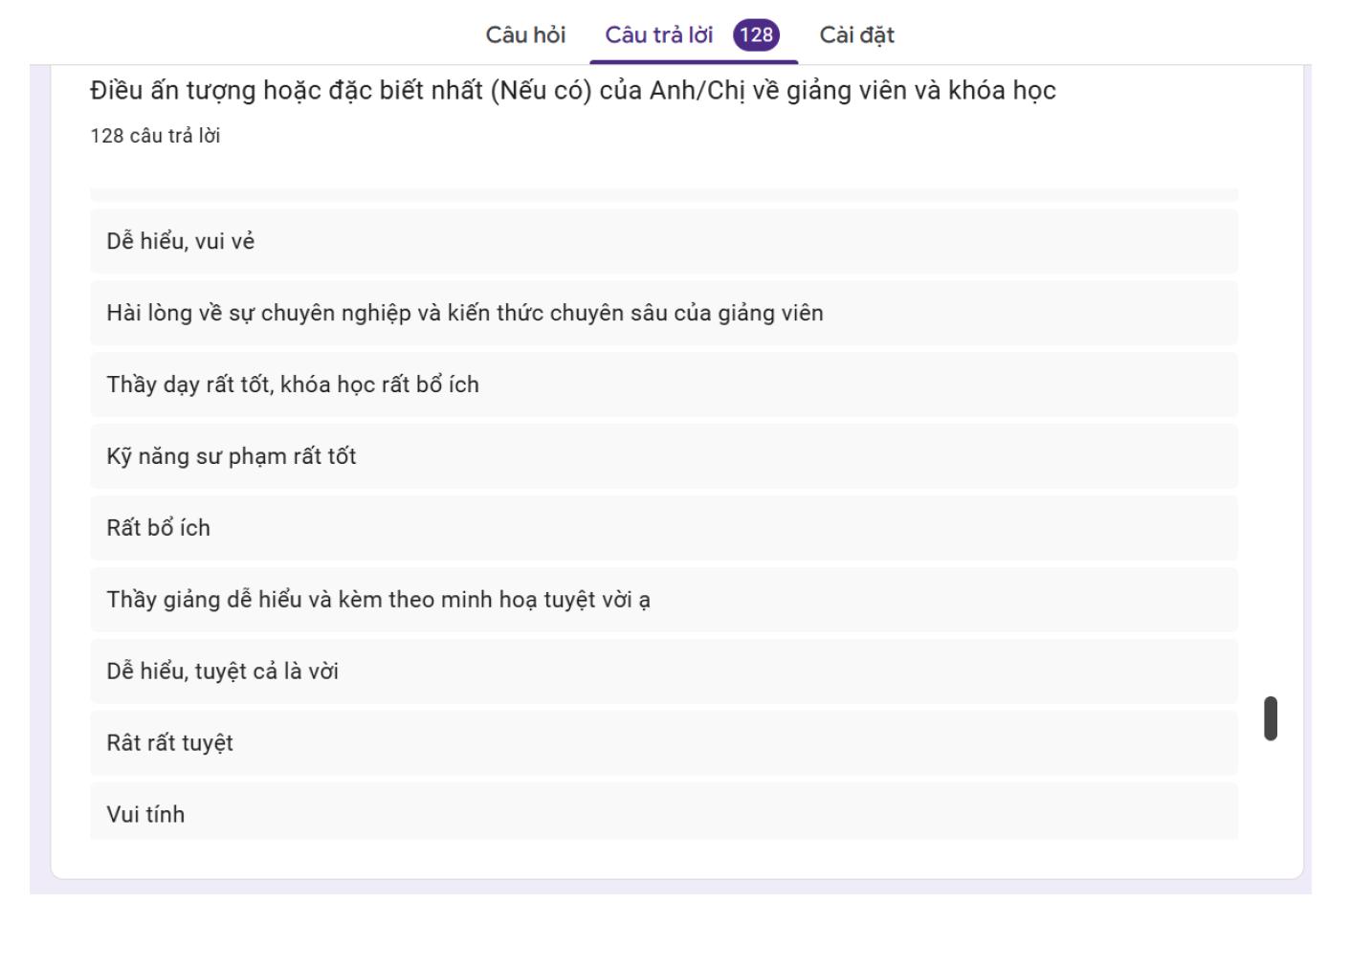Click the lavender background below the response card

[x=670, y=887]
